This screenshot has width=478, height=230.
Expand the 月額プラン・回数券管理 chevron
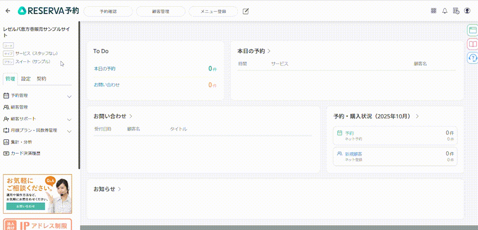point(69,131)
